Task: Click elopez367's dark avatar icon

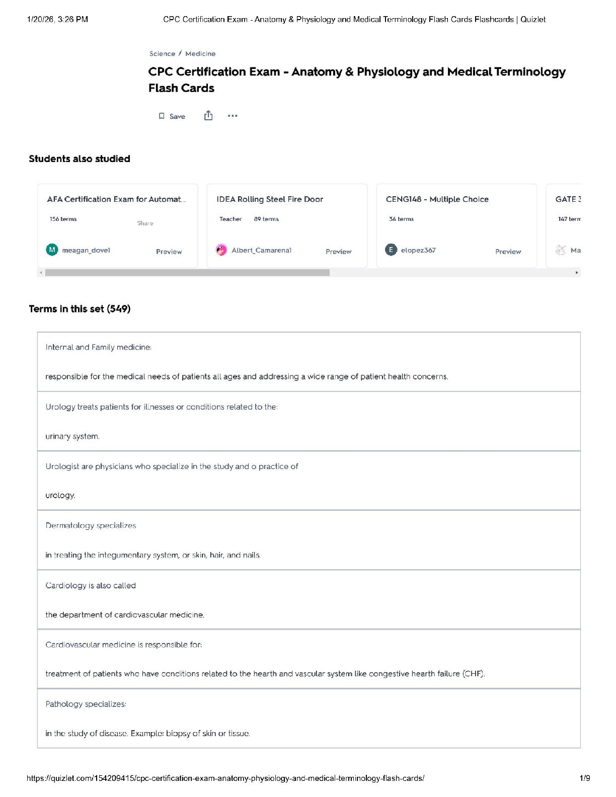Action: tap(391, 250)
